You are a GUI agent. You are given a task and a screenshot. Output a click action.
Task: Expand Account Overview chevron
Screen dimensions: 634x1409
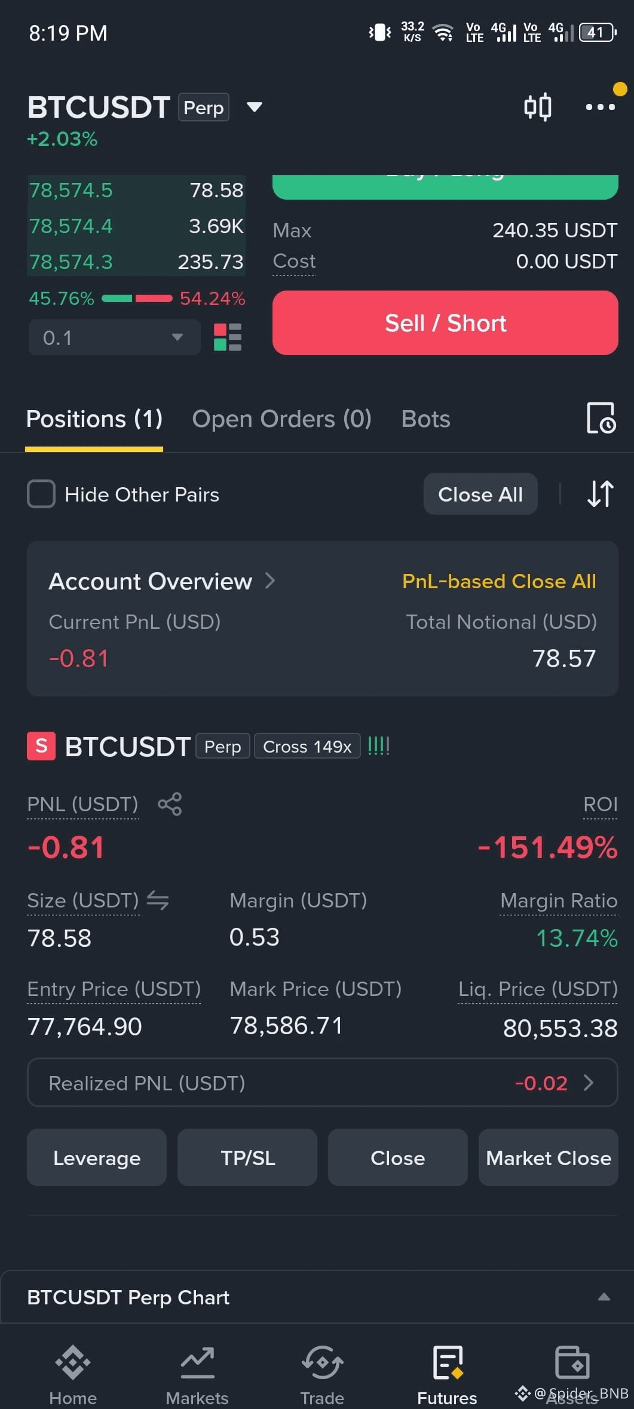pos(270,580)
